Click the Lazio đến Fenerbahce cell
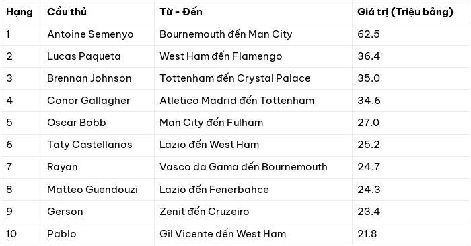 [253, 190]
